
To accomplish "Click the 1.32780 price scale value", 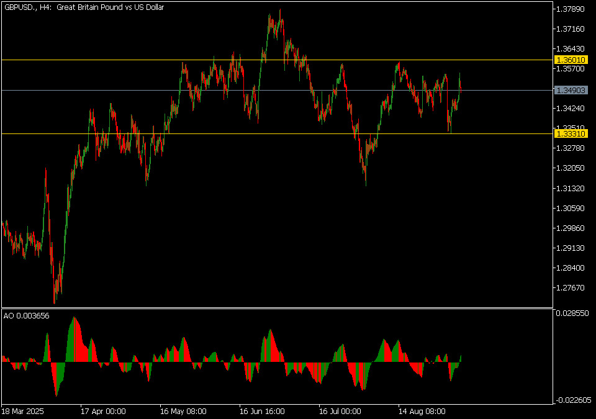I will (x=571, y=148).
